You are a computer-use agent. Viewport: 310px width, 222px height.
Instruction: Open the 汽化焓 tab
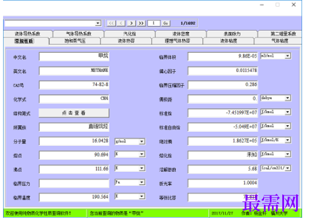[x=130, y=34]
